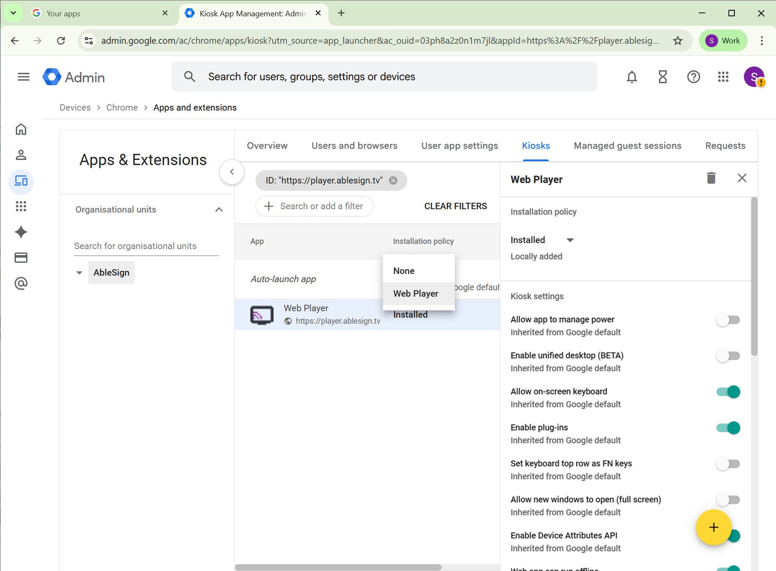
Task: Toggle Allow app to manage power
Action: pyautogui.click(x=727, y=320)
